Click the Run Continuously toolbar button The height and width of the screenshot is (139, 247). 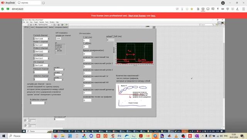pyautogui.click(x=31, y=25)
